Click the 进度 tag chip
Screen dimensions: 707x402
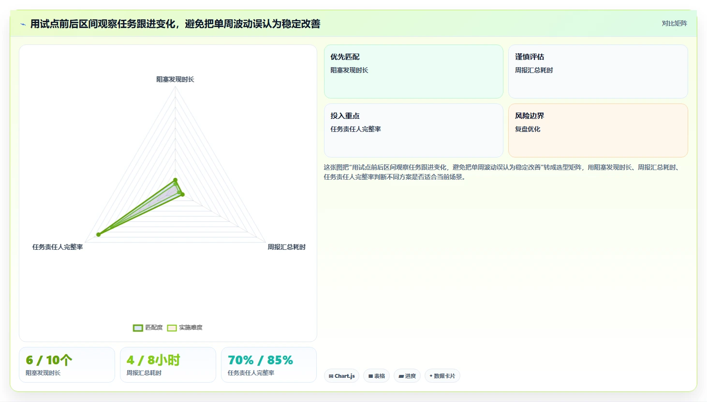407,376
